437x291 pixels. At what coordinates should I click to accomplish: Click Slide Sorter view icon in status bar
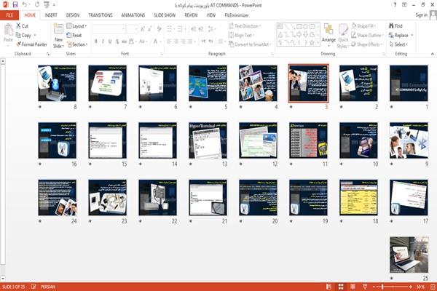click(341, 287)
